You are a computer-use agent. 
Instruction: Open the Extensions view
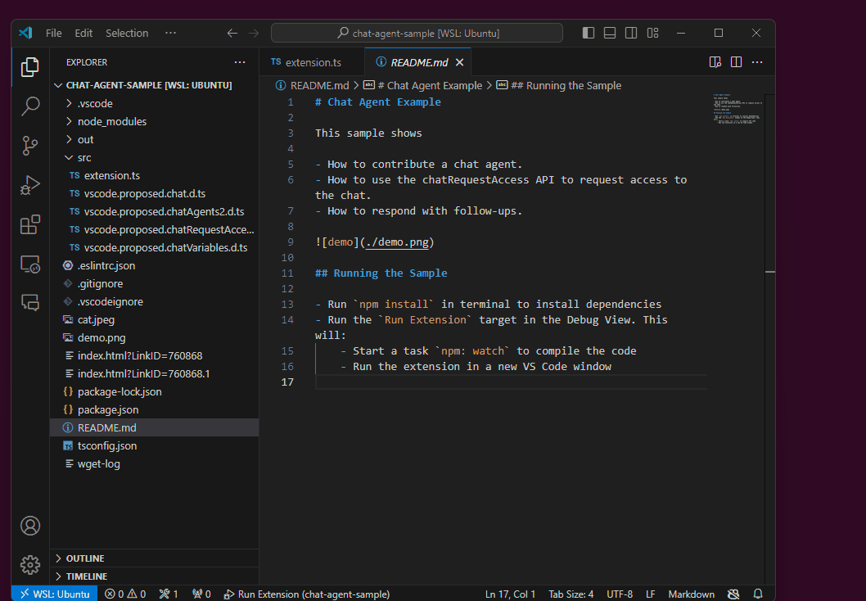tap(30, 225)
